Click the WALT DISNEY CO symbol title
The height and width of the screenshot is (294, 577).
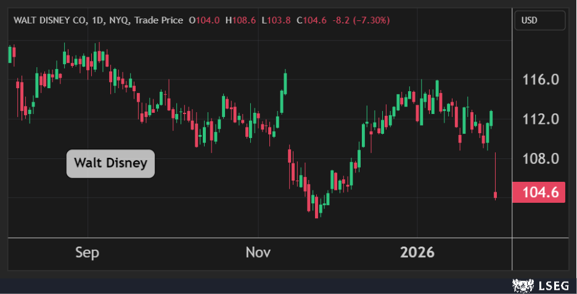tap(49, 20)
